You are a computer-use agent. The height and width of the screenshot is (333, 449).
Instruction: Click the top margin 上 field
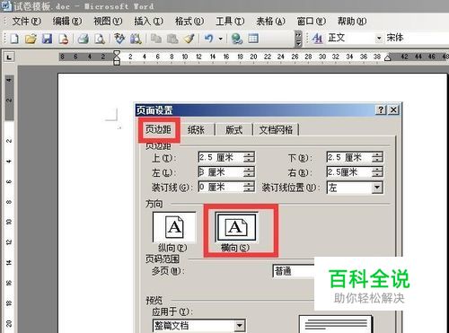click(221, 157)
